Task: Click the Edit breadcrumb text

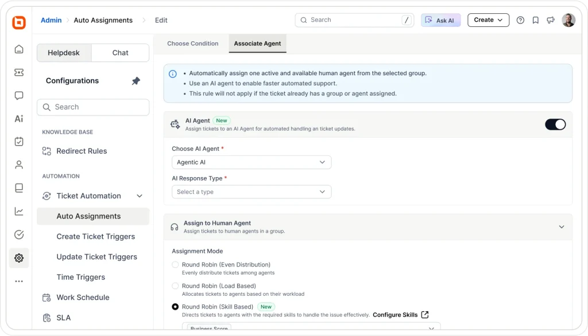Action: coord(161,20)
